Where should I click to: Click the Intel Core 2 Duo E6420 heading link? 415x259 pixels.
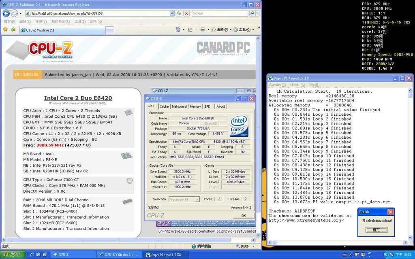point(78,98)
